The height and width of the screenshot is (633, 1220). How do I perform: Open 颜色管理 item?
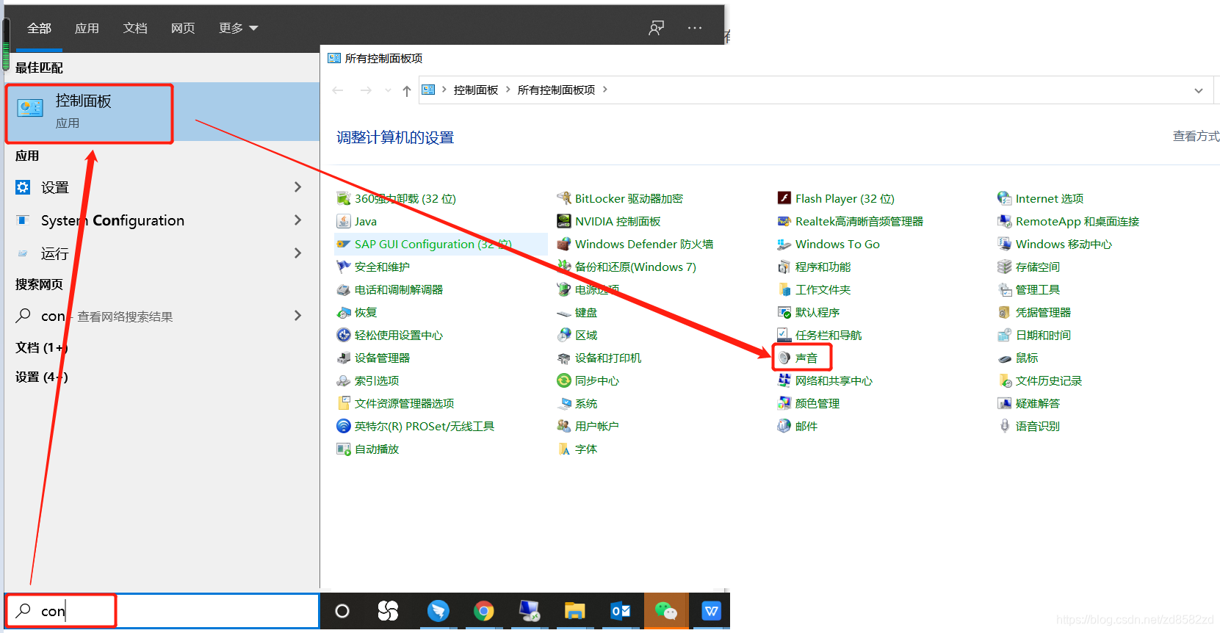808,404
